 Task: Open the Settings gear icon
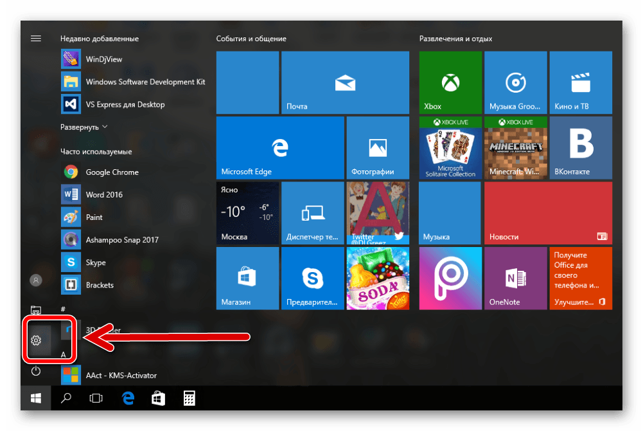(36, 340)
